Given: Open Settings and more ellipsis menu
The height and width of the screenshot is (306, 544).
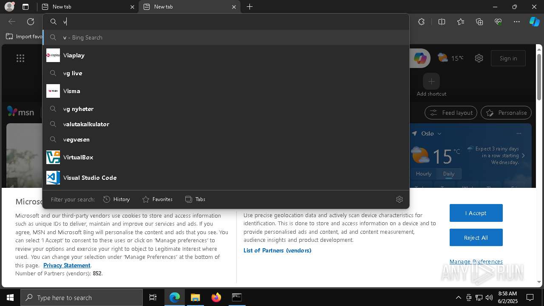Looking at the screenshot, I should point(517,22).
